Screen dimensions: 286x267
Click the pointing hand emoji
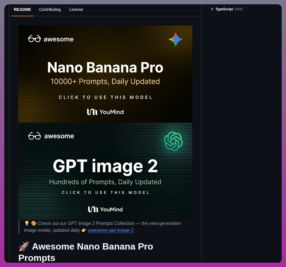coord(84,230)
